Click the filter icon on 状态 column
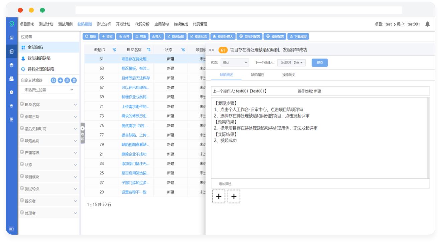This screenshot has height=245, width=441. (x=183, y=49)
